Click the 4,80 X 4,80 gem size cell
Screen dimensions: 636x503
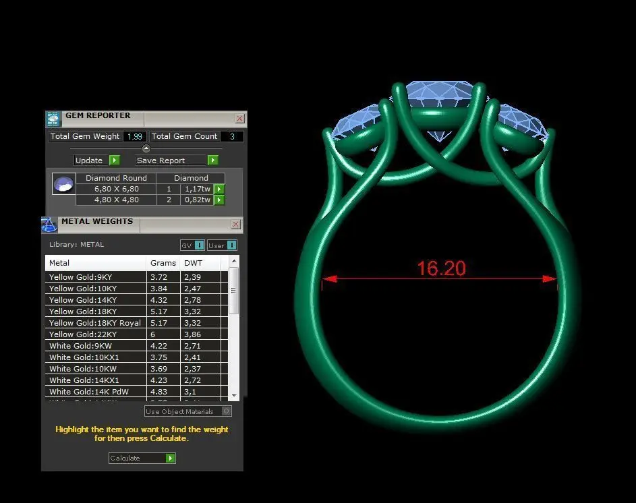click(x=116, y=200)
